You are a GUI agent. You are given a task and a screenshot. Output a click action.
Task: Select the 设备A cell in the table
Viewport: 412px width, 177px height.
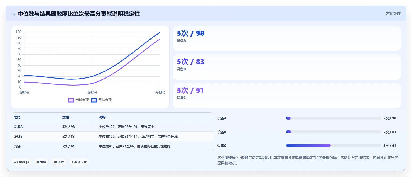18,127
